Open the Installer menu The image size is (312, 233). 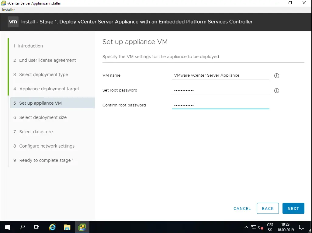(8, 9)
